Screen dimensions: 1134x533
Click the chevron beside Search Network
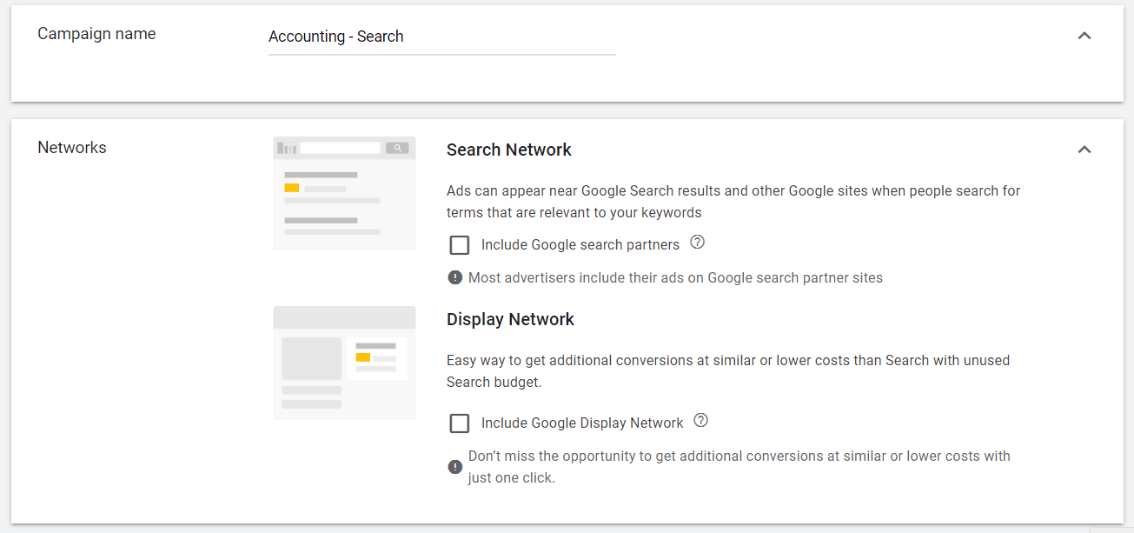pyautogui.click(x=1084, y=149)
